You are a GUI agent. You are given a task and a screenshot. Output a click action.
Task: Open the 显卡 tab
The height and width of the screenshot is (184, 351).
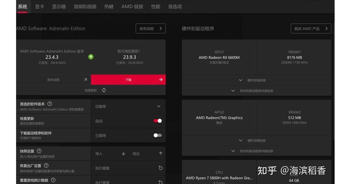coord(39,6)
